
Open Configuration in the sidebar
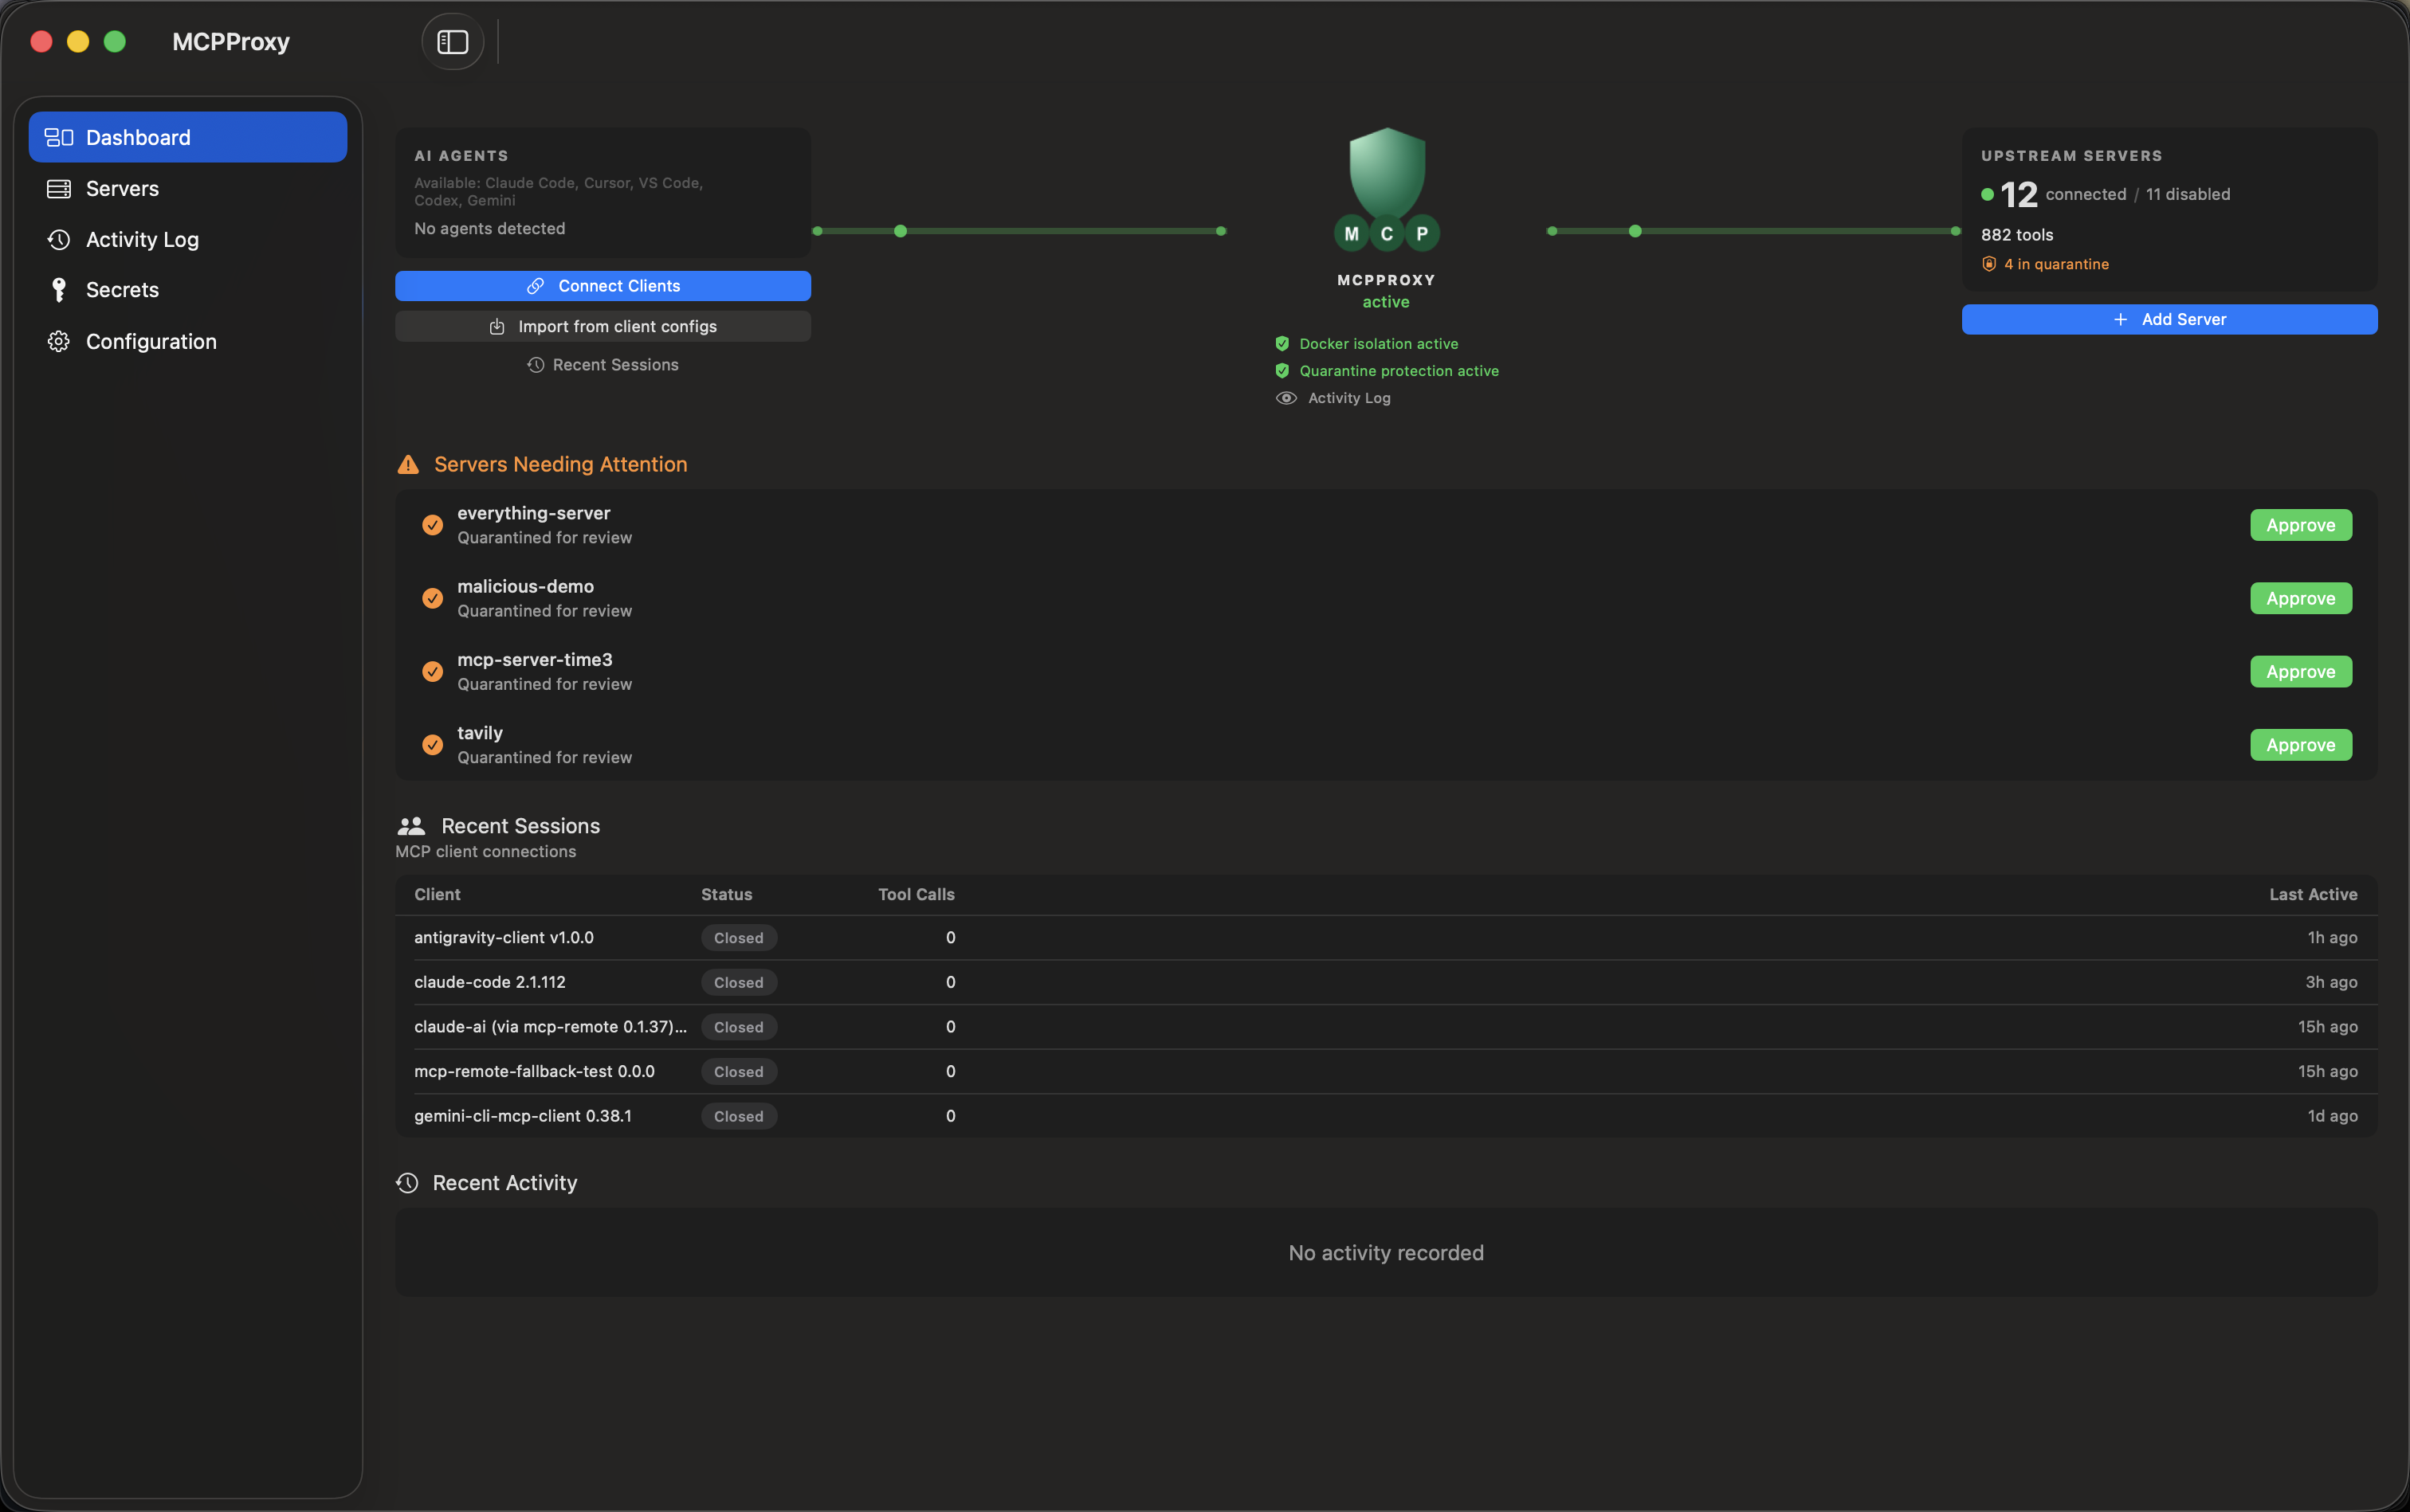188,341
